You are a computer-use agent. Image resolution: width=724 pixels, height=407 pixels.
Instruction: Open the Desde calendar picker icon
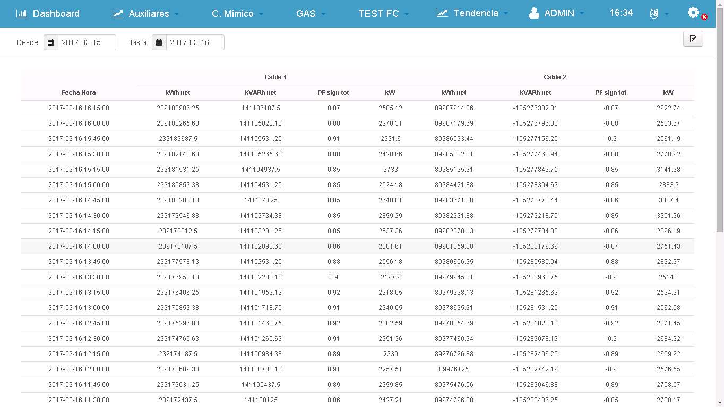[x=50, y=42]
